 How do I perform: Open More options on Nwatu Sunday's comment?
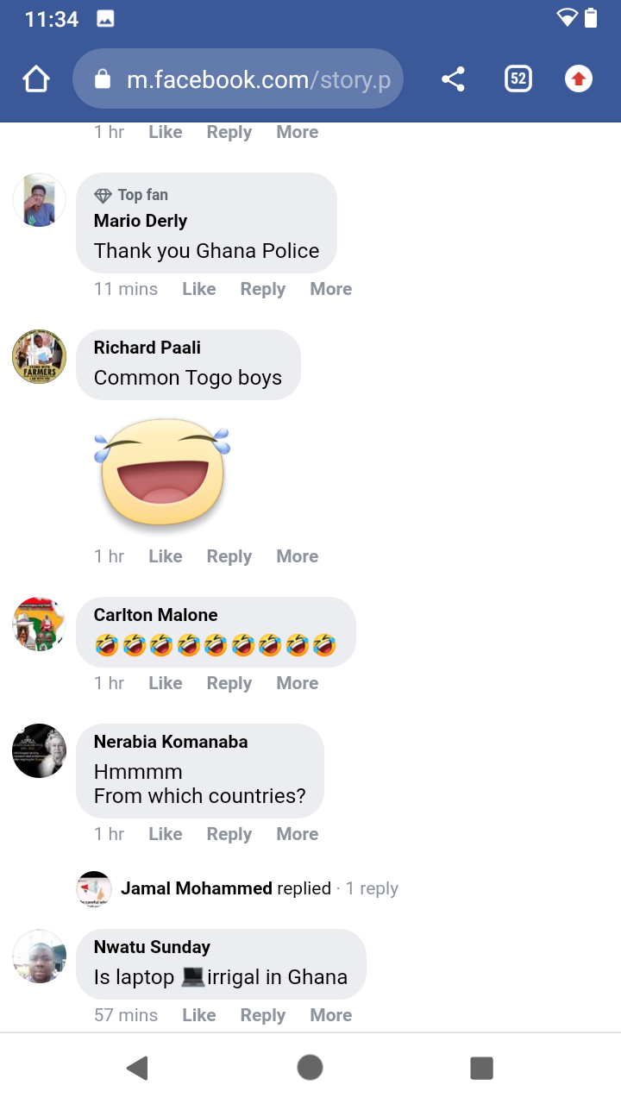pyautogui.click(x=330, y=1015)
